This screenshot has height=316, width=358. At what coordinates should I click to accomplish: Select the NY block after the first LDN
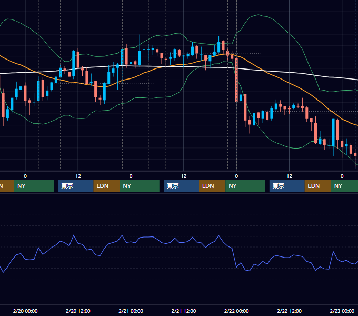(x=140, y=186)
